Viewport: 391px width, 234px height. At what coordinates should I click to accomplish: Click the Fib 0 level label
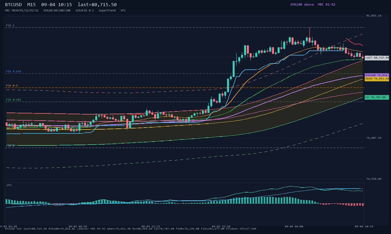(10, 146)
